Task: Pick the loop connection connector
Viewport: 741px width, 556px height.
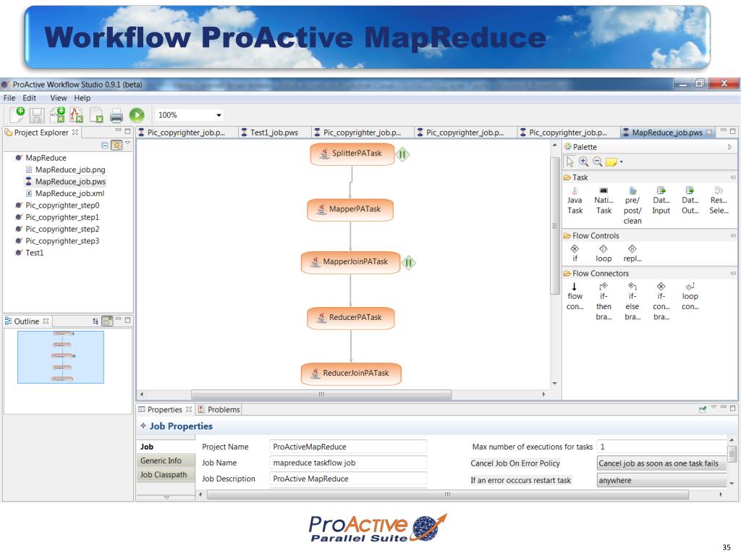Action: point(690,296)
